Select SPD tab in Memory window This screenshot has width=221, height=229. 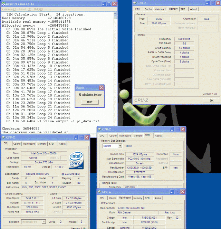point(183,9)
